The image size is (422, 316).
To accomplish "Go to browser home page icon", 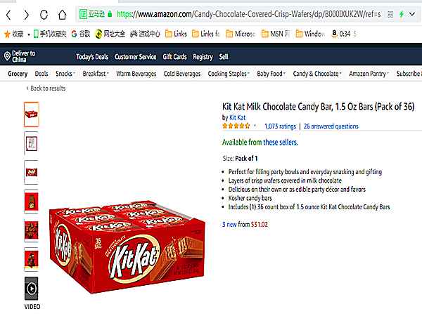I will point(63,14).
